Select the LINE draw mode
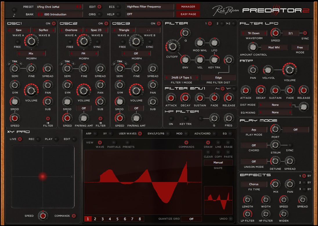 pyautogui.click(x=218, y=143)
